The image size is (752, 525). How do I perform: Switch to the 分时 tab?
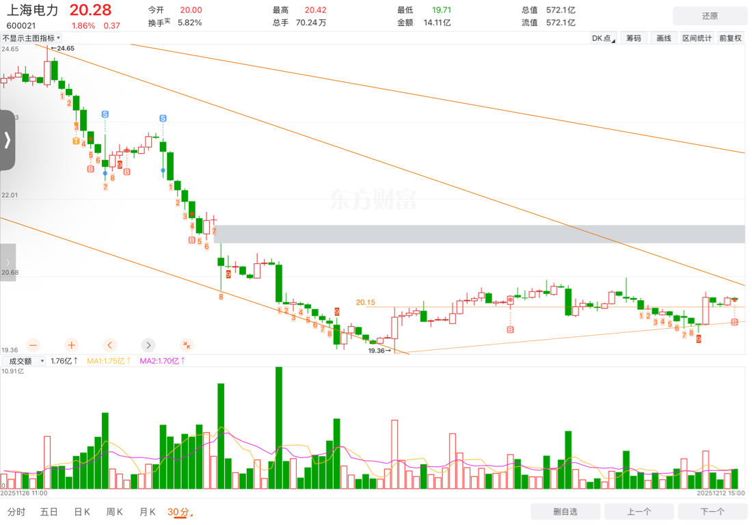click(x=16, y=512)
